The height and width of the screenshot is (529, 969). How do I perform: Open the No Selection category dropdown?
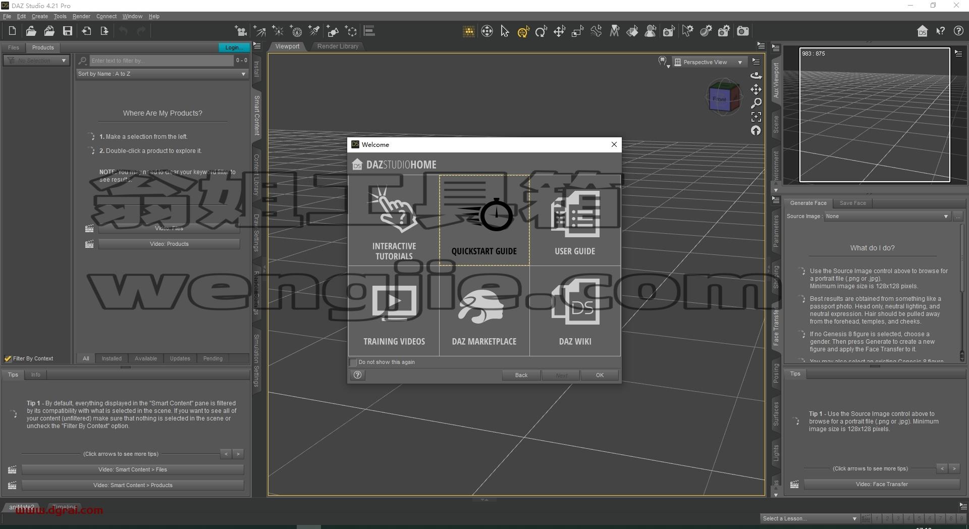click(36, 61)
